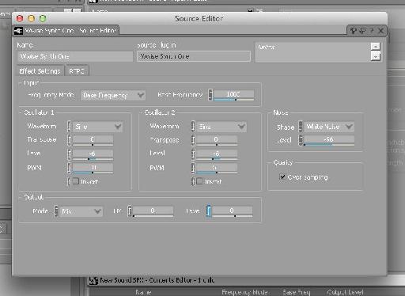Open help with the question mark icon
405x296 pixels.
(372, 31)
